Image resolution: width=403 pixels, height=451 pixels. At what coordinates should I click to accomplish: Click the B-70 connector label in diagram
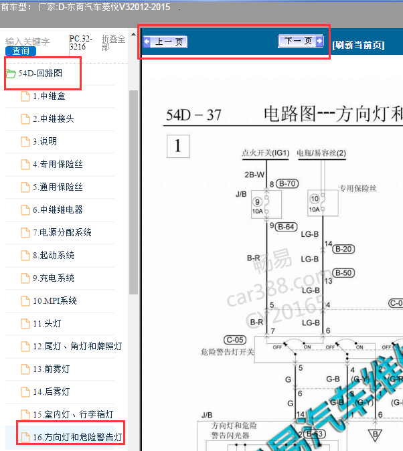tap(287, 183)
